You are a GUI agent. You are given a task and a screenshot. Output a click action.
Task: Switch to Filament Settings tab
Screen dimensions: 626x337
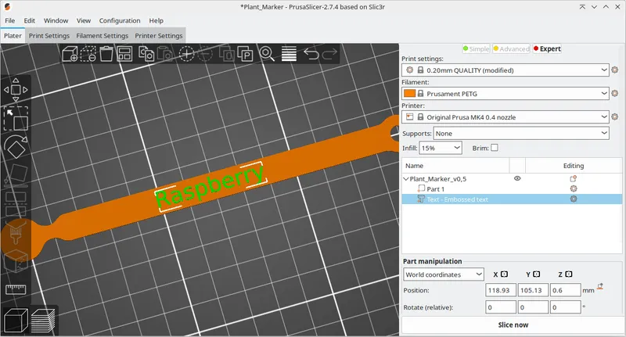tap(103, 35)
